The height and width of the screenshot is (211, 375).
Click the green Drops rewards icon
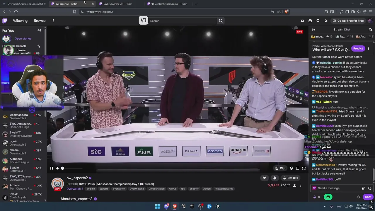[x=328, y=197]
